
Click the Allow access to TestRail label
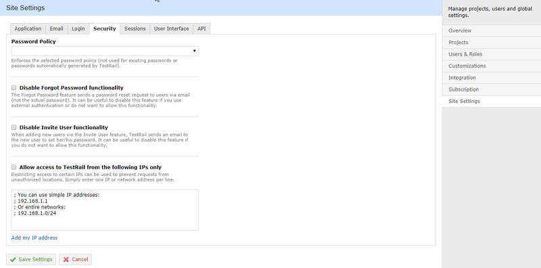point(91,167)
